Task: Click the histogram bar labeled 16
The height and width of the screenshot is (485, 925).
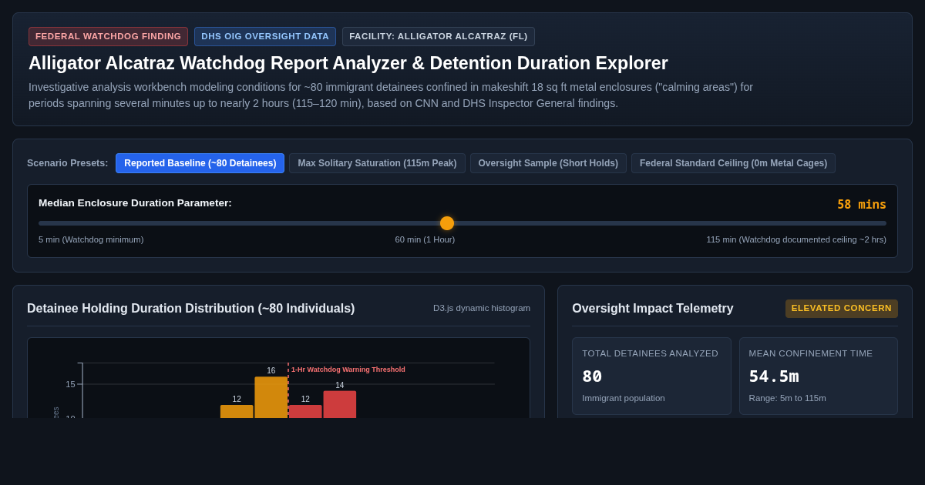Action: pyautogui.click(x=271, y=397)
